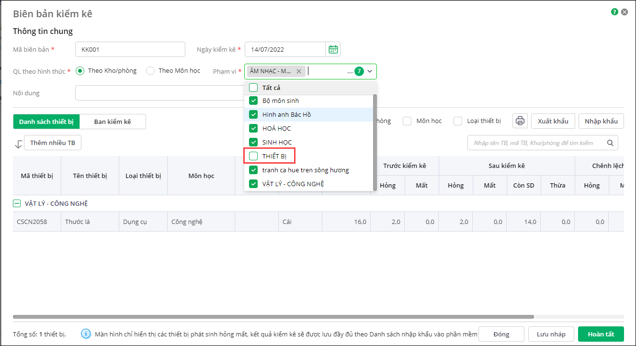The height and width of the screenshot is (346, 636).
Task: Switch to the Ban kiểm kê tab
Action: [x=112, y=122]
